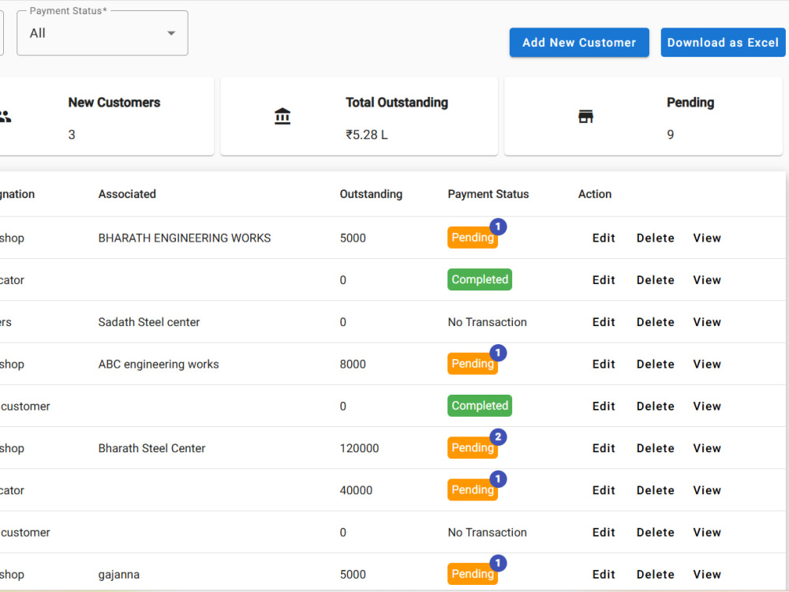
Task: Sort by the Outstanding column header
Action: 371,194
